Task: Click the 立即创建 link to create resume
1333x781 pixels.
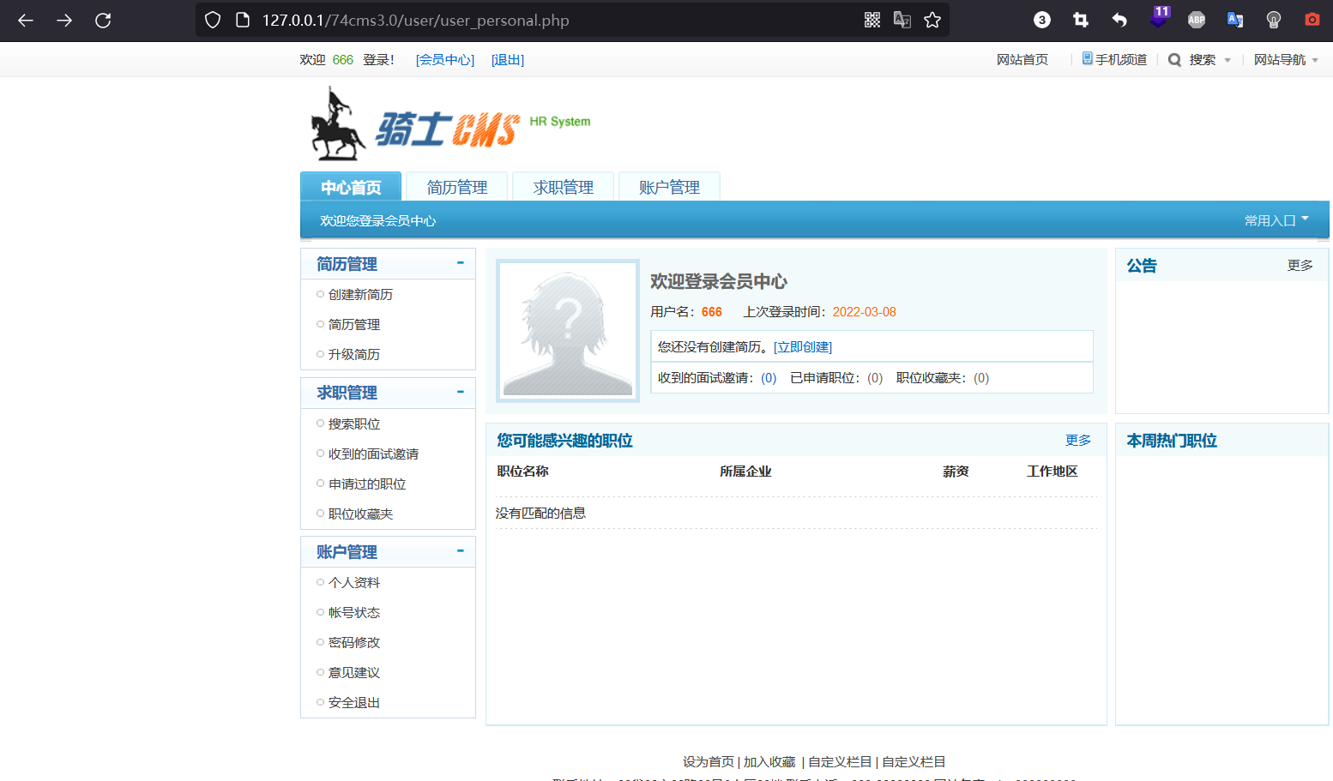Action: [803, 346]
